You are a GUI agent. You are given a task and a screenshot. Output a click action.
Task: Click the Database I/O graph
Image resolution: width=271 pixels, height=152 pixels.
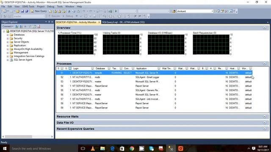[x=166, y=44]
